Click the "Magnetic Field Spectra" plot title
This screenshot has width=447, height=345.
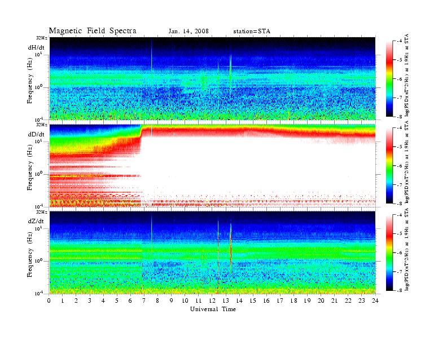pos(93,31)
